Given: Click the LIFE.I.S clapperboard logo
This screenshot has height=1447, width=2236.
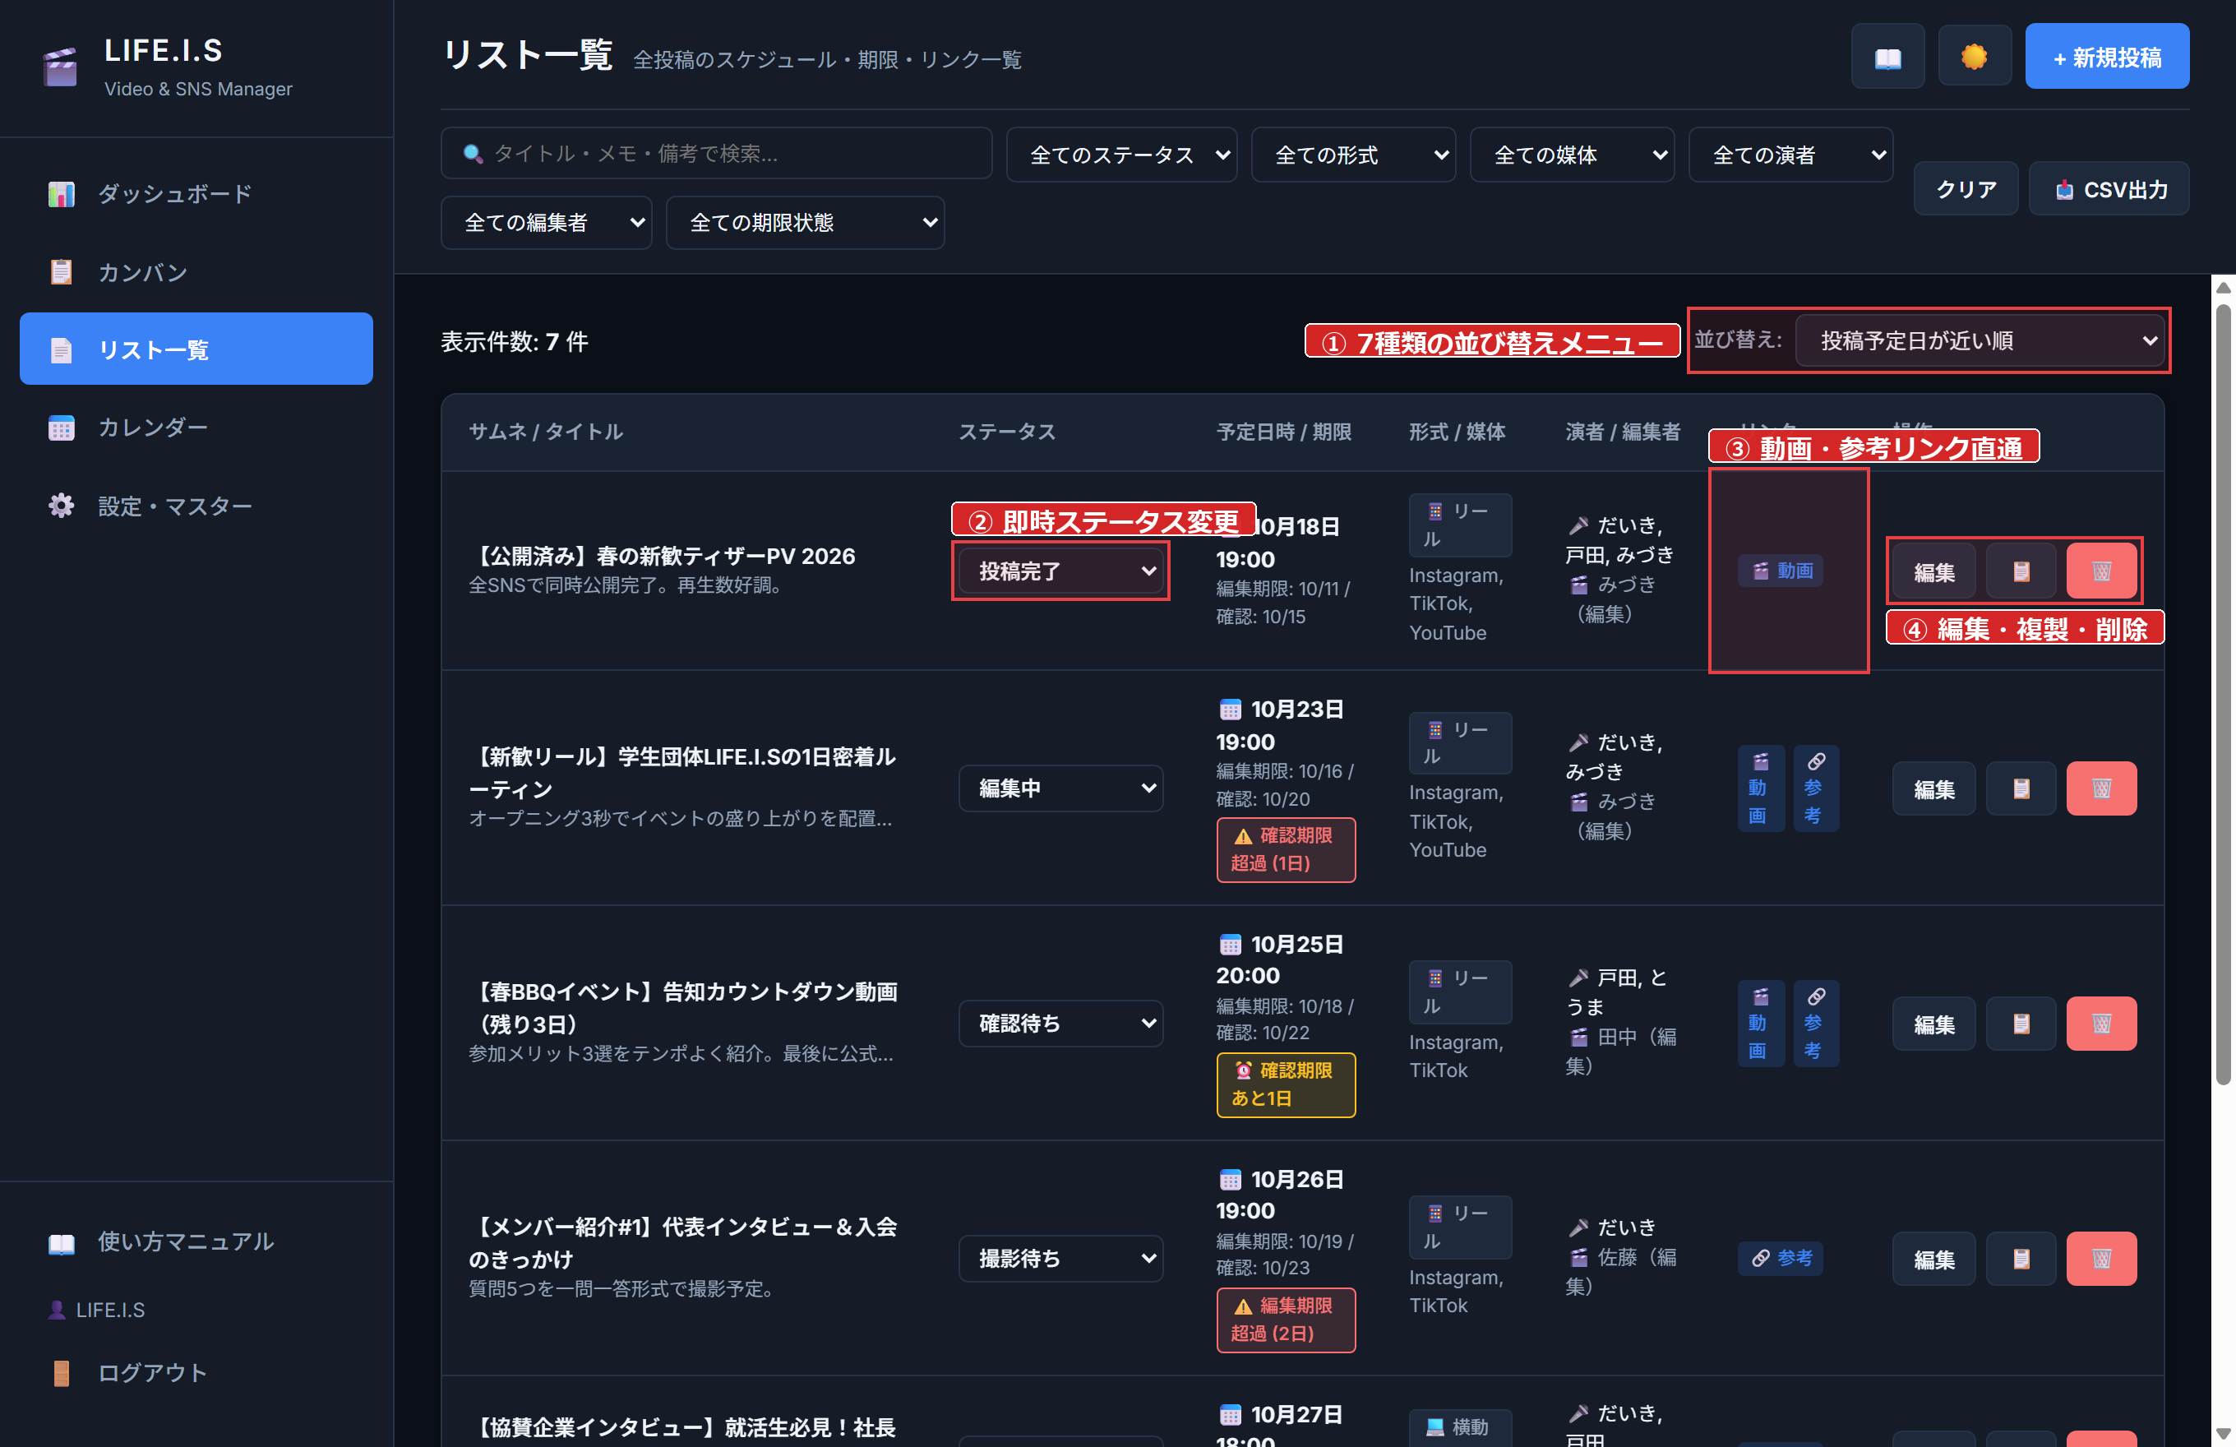Looking at the screenshot, I should (x=61, y=67).
